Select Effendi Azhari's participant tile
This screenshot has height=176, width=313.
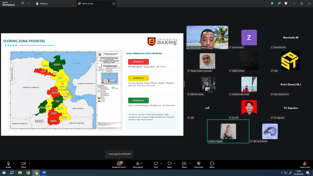(x=207, y=85)
